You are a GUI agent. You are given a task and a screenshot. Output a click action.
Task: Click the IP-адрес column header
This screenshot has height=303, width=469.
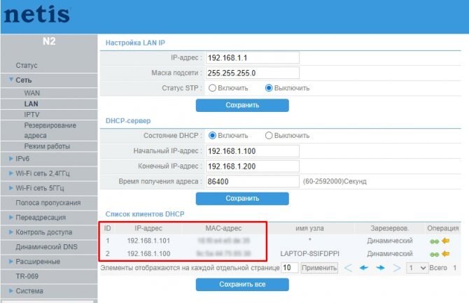[x=148, y=229]
